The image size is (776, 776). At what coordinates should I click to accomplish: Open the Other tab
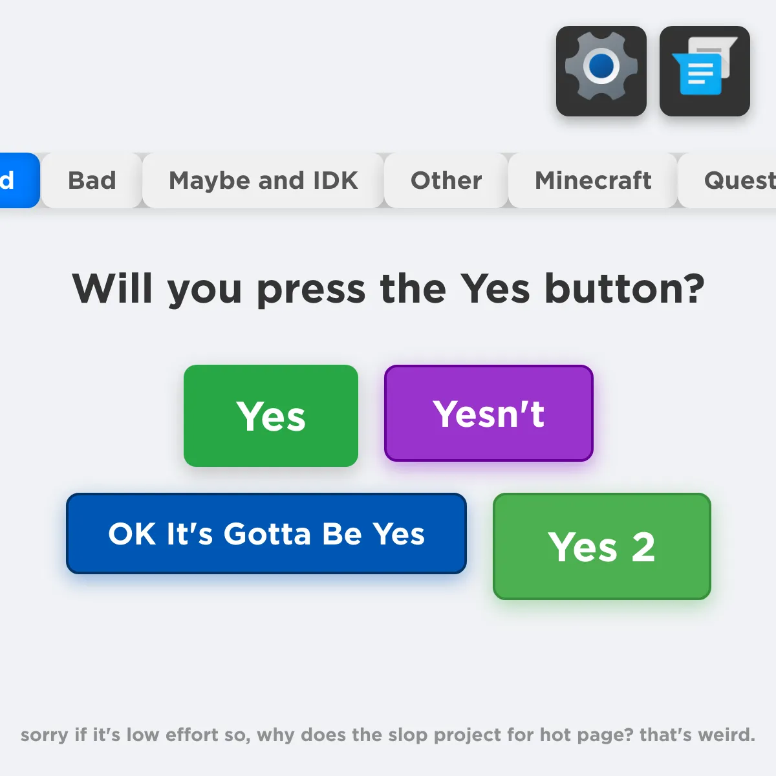[x=446, y=180]
